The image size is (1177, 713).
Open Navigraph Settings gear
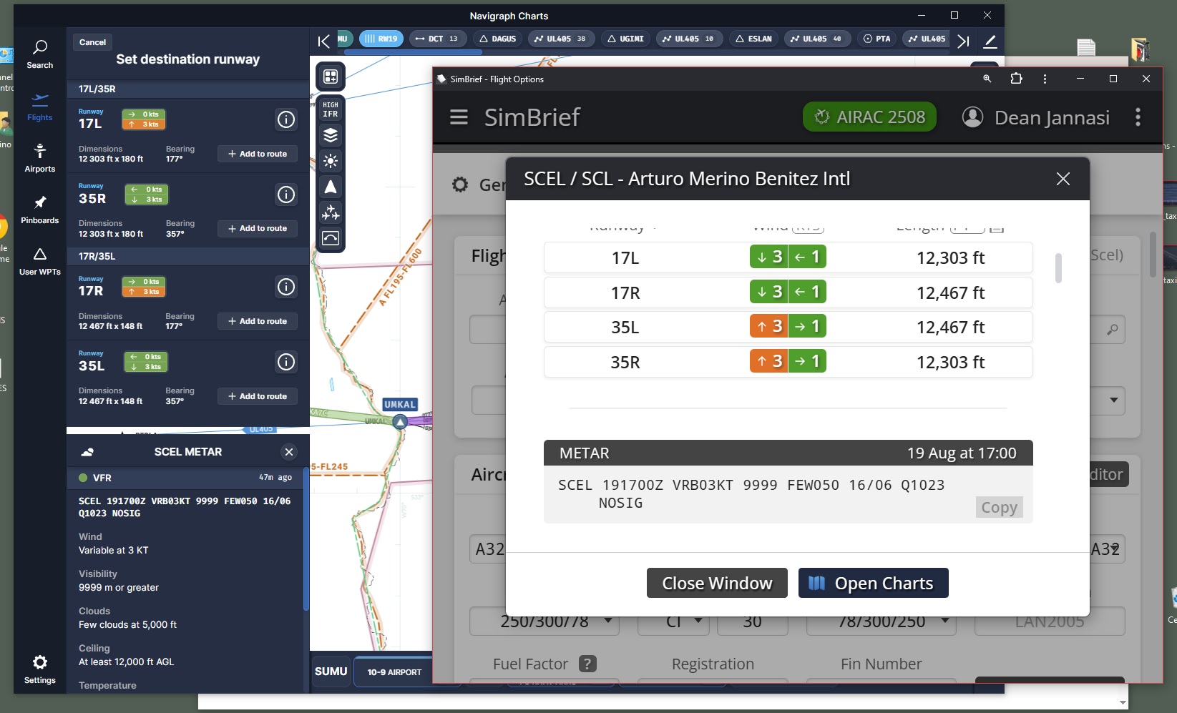[40, 669]
